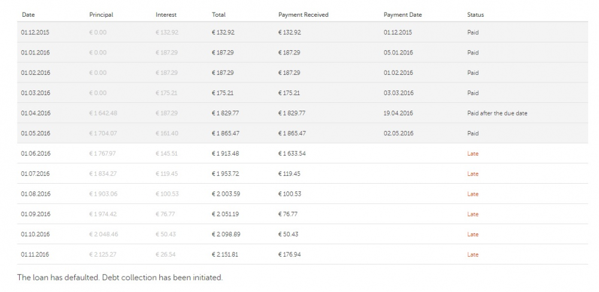Click the € 26.54 interest amount
This screenshot has height=292, width=599.
(x=167, y=255)
